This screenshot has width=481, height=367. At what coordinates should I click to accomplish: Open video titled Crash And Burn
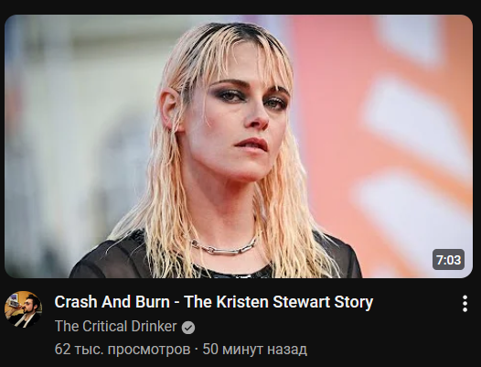point(213,302)
